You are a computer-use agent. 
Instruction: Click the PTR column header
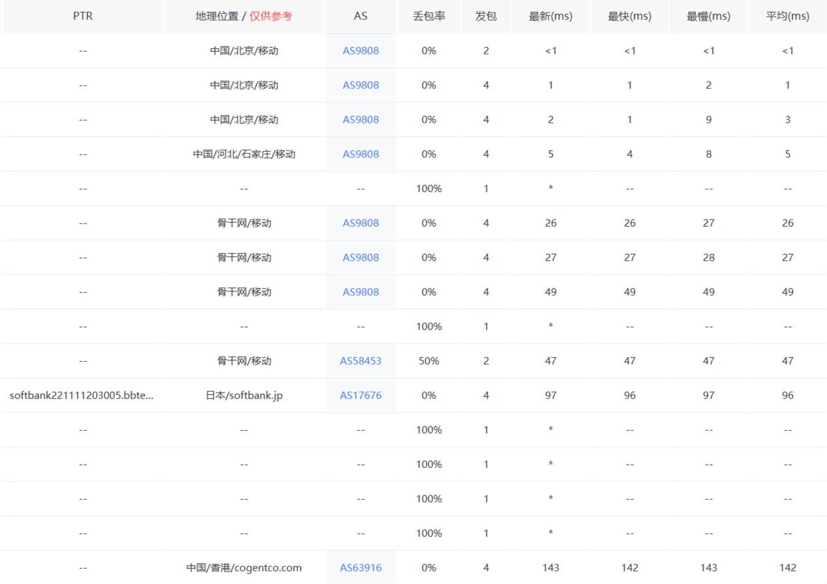[x=82, y=16]
